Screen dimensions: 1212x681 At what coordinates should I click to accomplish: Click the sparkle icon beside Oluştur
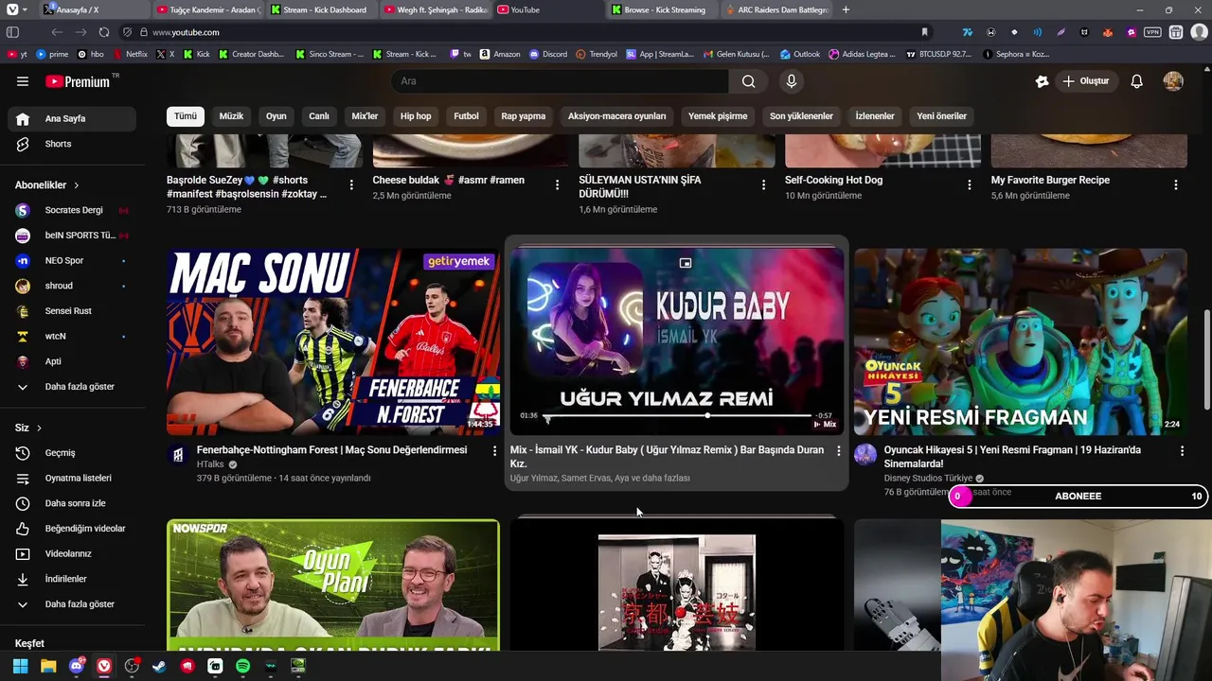point(1043,81)
